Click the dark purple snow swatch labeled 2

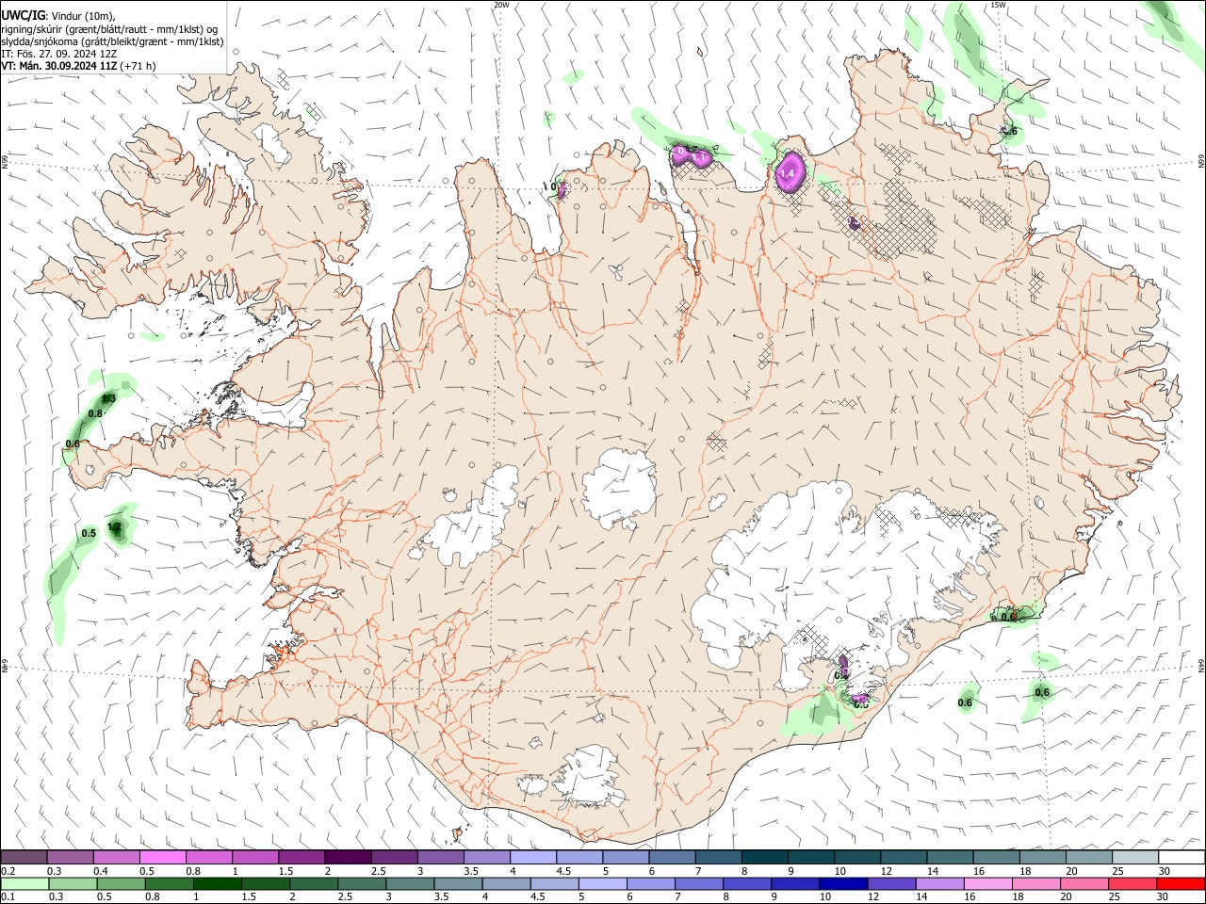(348, 858)
